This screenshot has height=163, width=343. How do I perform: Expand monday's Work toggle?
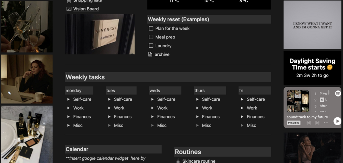(x=69, y=108)
